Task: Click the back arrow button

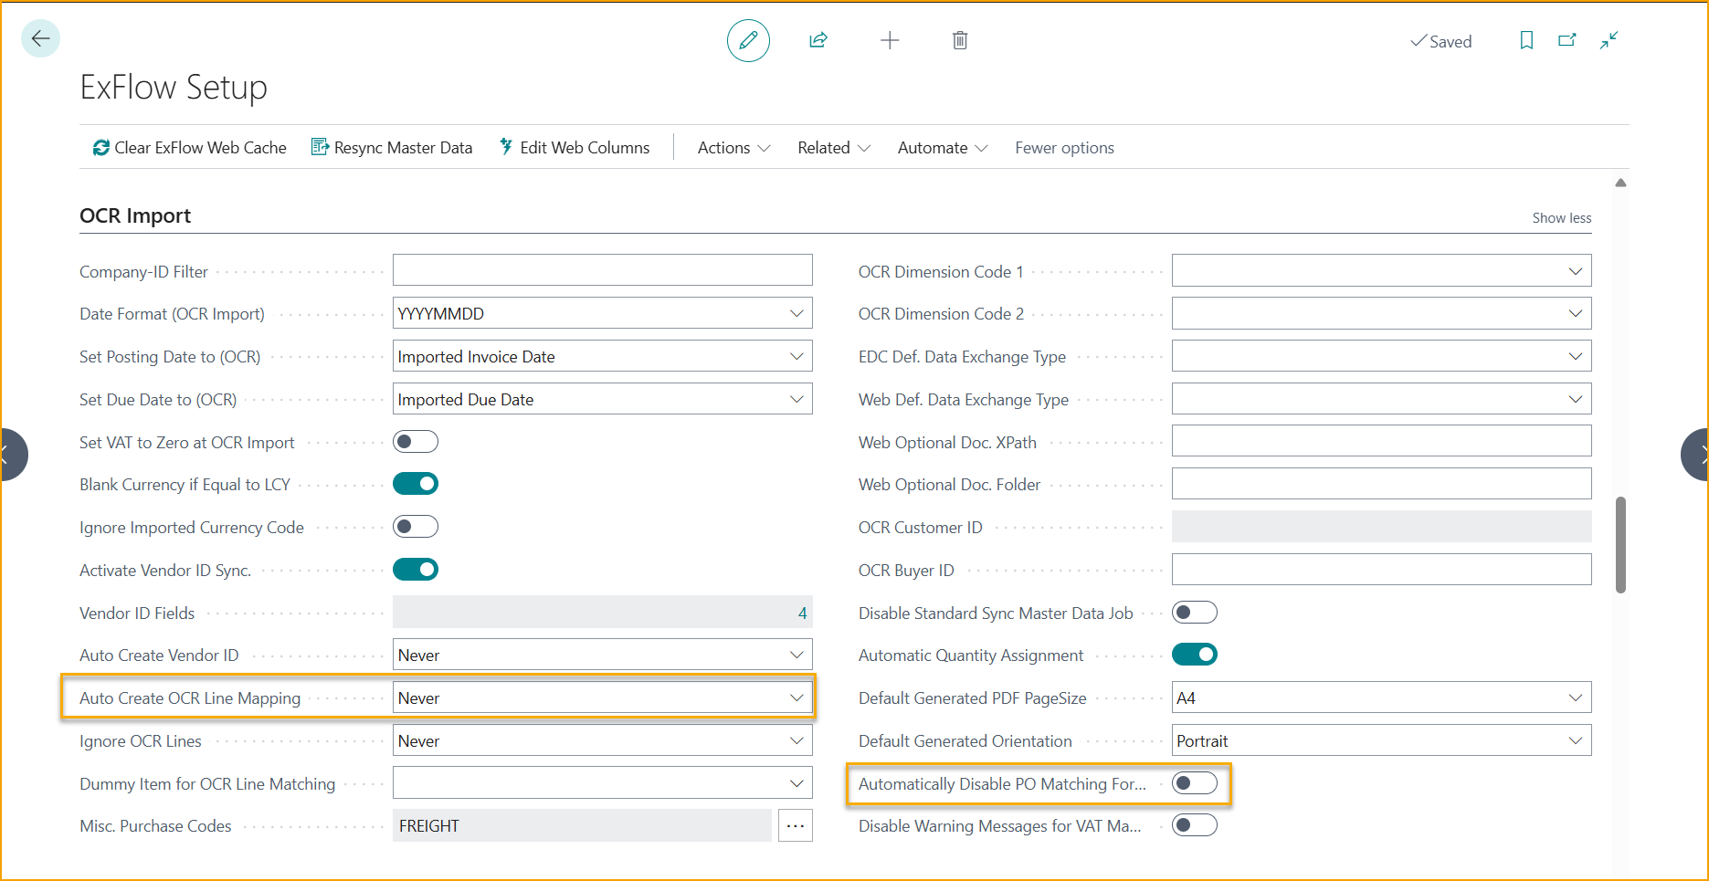Action: coord(40,39)
